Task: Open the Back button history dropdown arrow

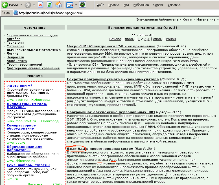Action: pyautogui.click(x=21, y=5)
